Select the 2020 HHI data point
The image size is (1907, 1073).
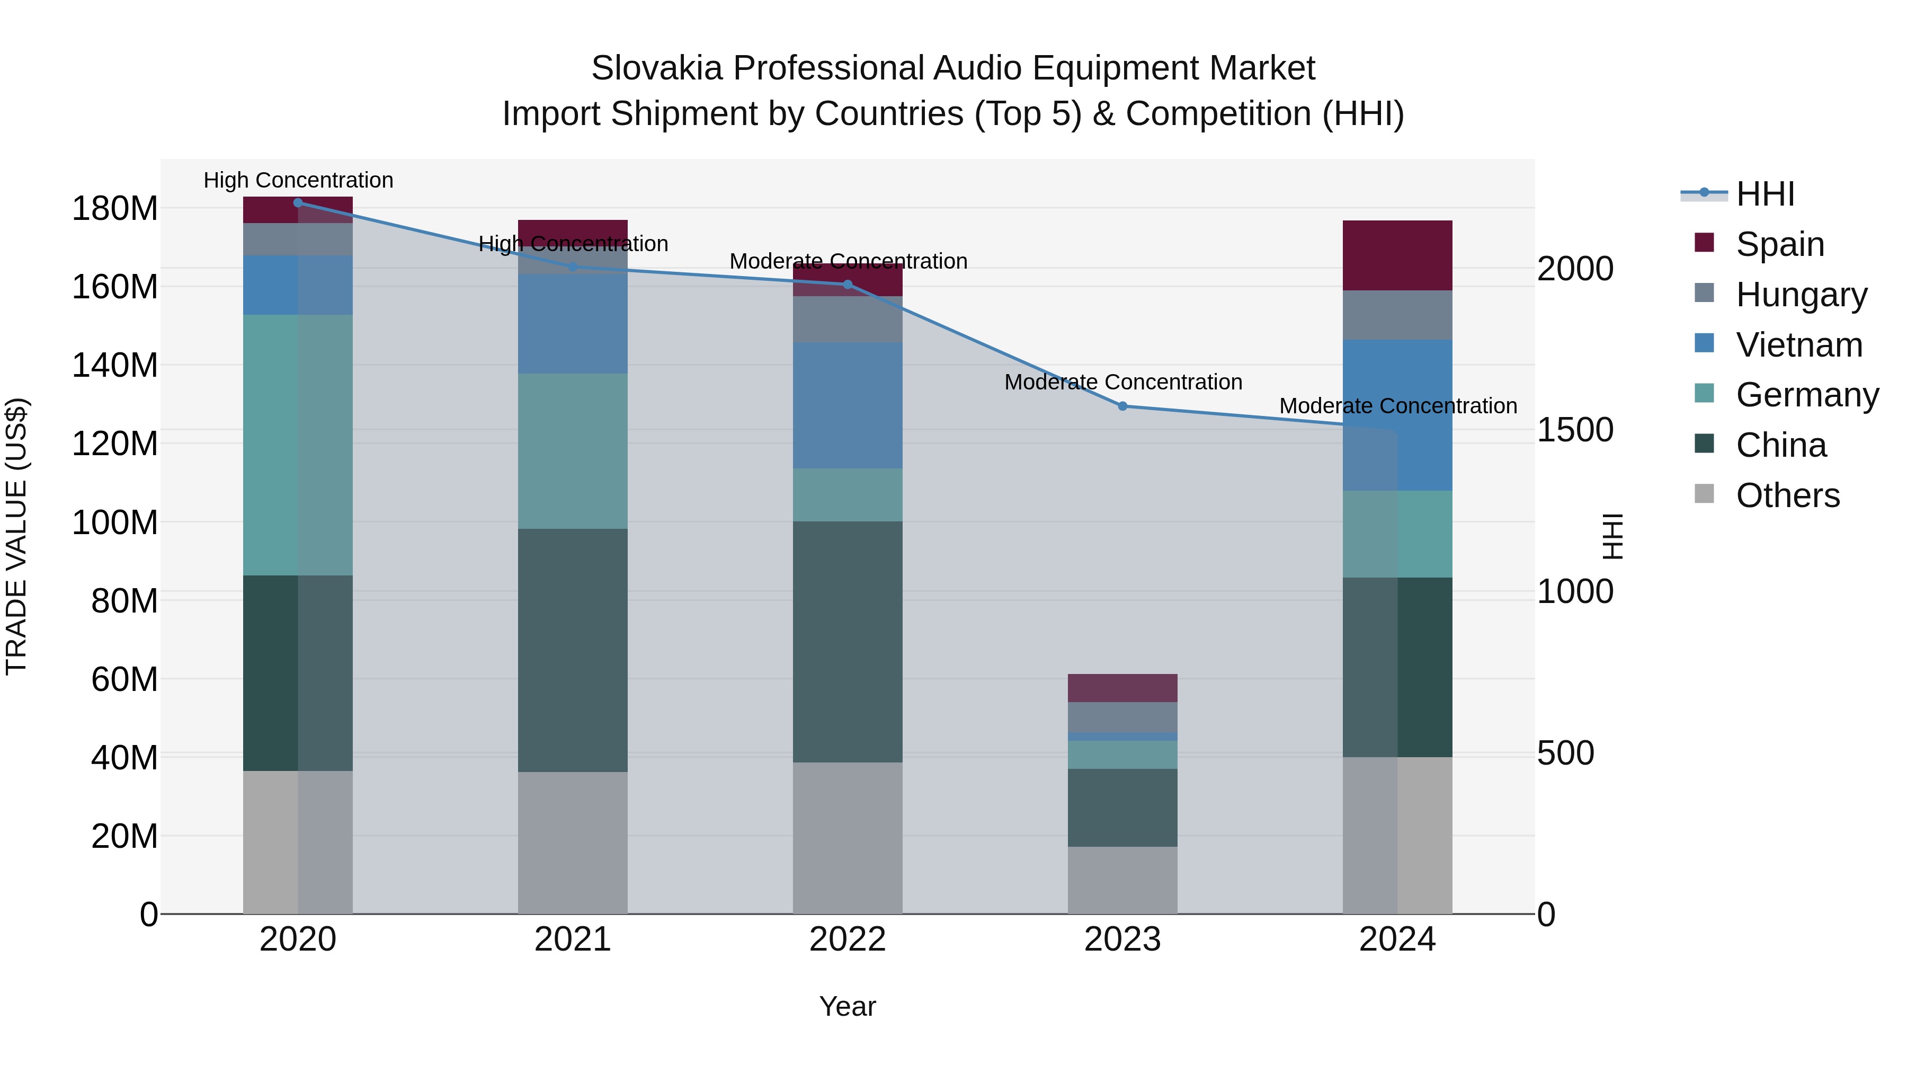(298, 203)
